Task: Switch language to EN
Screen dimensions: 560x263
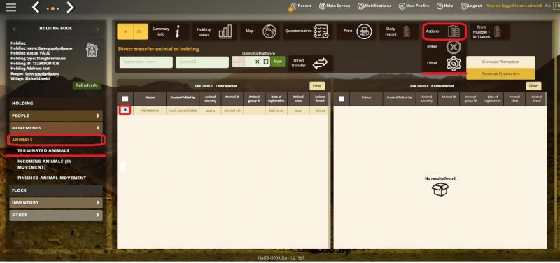Action: 556,6
